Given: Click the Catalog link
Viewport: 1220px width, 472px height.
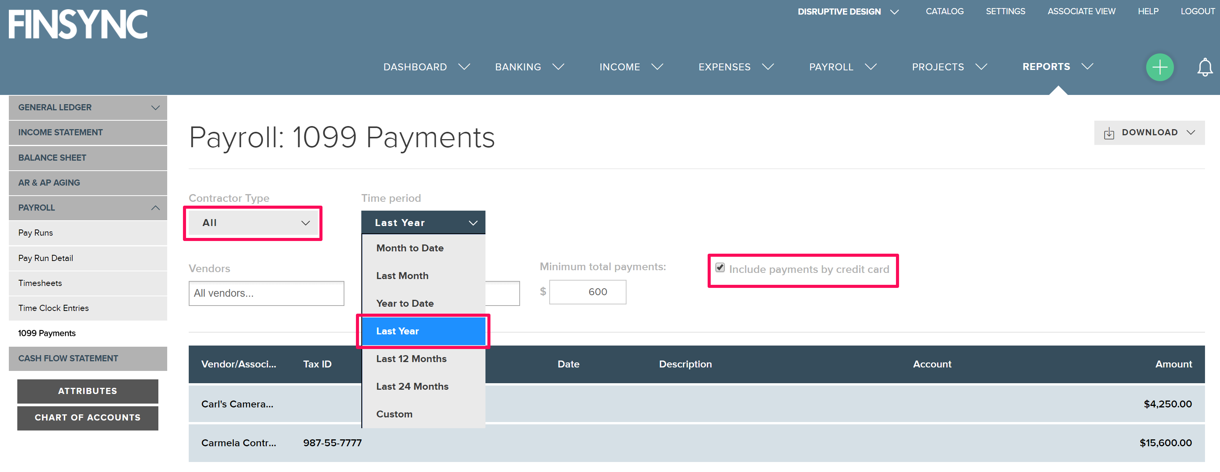Looking at the screenshot, I should tap(944, 12).
